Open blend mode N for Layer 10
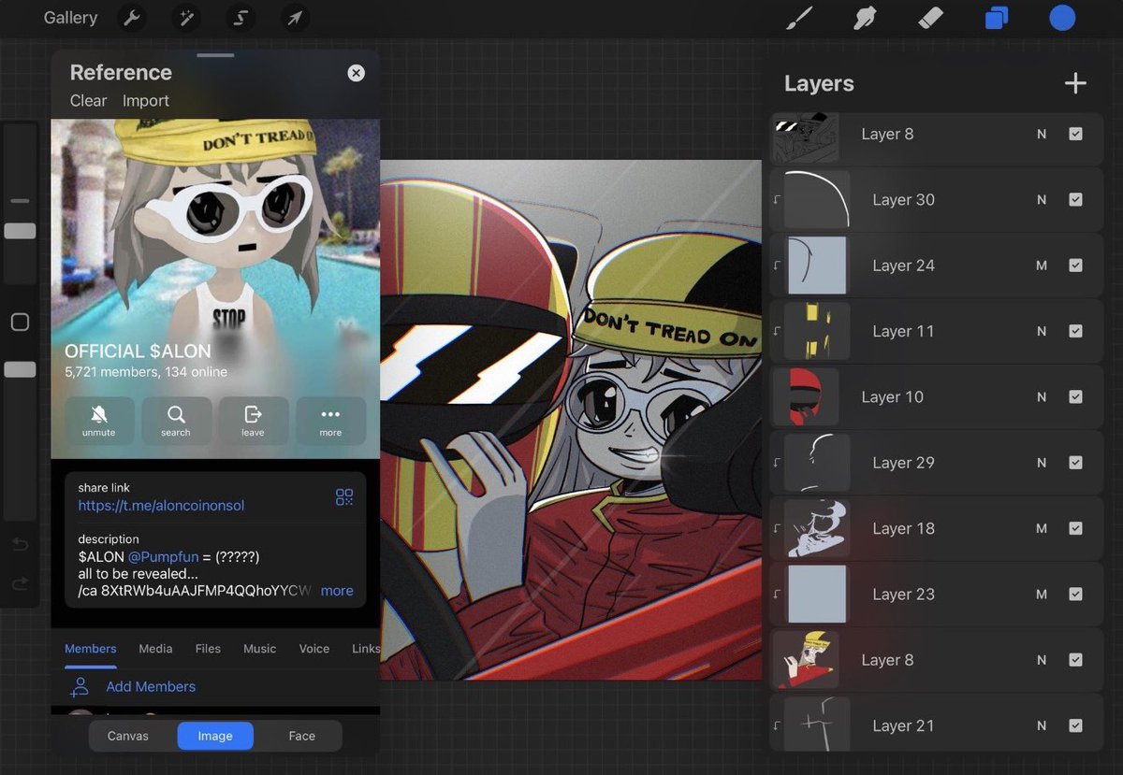Screen dimensions: 1123x775 [x=1042, y=397]
